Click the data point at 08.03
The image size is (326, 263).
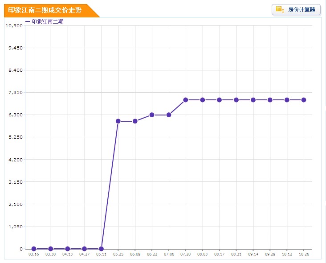coord(203,100)
